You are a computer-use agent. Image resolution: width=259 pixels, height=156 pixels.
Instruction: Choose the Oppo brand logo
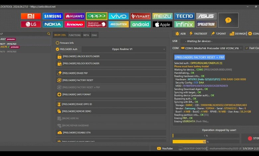coord(97,16)
